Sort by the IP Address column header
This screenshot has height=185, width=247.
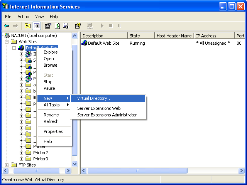point(214,36)
